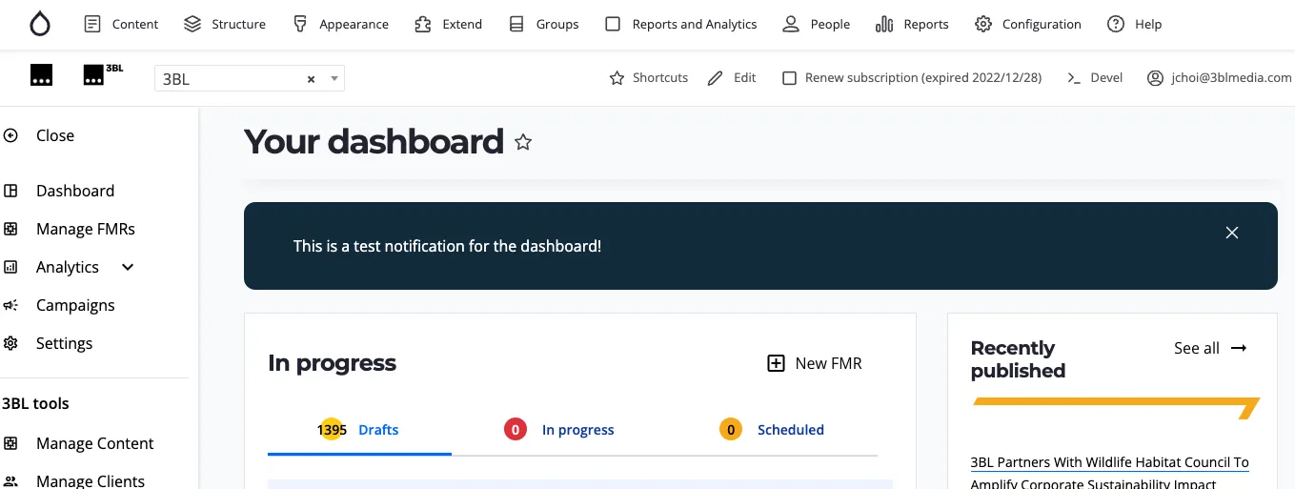The height and width of the screenshot is (489, 1295).
Task: Open the Shortcuts star toolbar item
Action: pyautogui.click(x=649, y=78)
